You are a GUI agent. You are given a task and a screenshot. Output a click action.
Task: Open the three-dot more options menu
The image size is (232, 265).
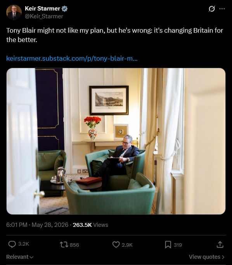(x=222, y=9)
